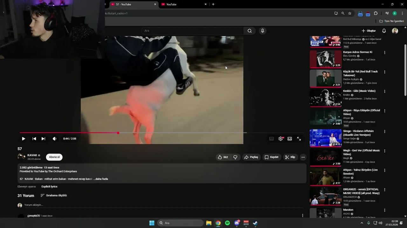This screenshot has width=407, height=228.
Task: Create a clip with Klip button
Action: pos(290,157)
